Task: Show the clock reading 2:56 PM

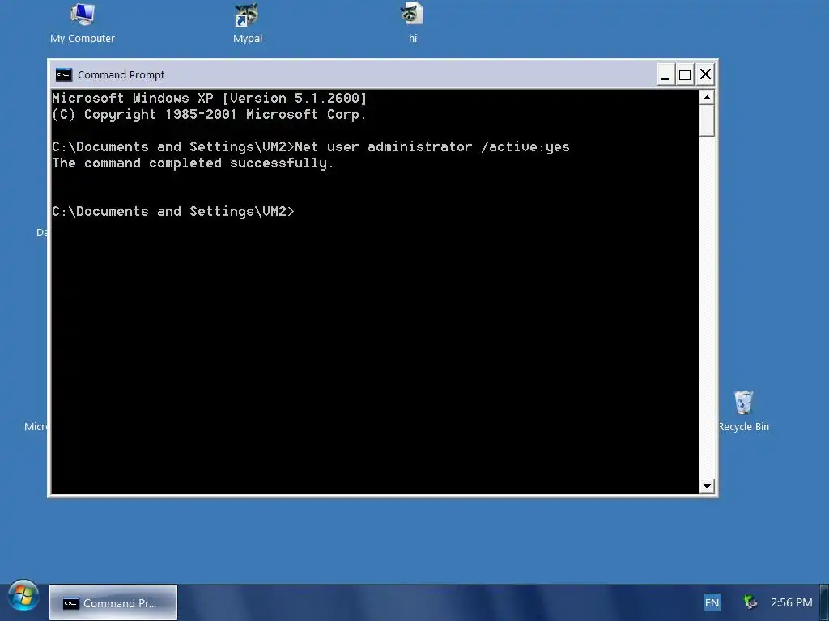Action: (x=791, y=602)
